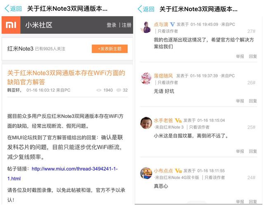Open the avatar of 落煜随风

[146, 78]
